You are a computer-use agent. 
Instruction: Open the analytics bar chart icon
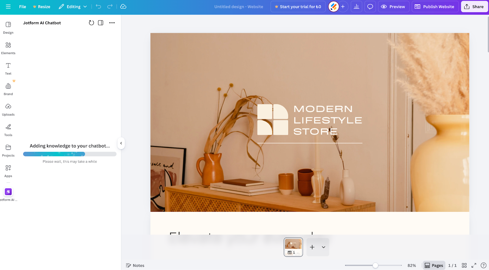coord(356,6)
